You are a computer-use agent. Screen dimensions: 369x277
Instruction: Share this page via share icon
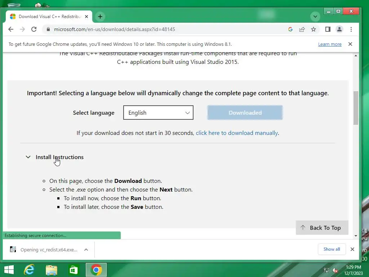(x=302, y=29)
